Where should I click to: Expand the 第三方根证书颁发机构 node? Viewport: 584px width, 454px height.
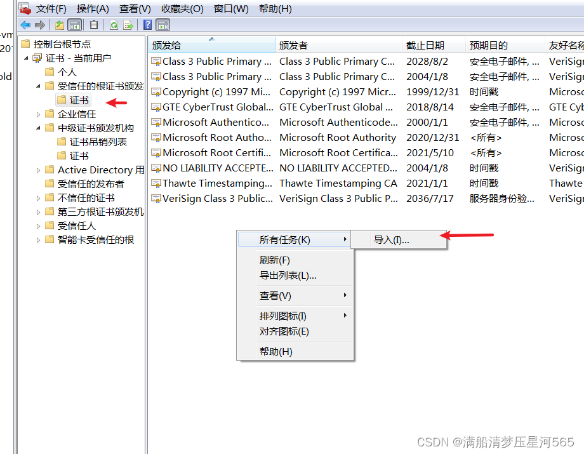[x=38, y=212]
